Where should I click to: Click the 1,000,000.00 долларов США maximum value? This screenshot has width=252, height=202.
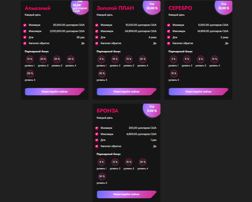point(67,31)
